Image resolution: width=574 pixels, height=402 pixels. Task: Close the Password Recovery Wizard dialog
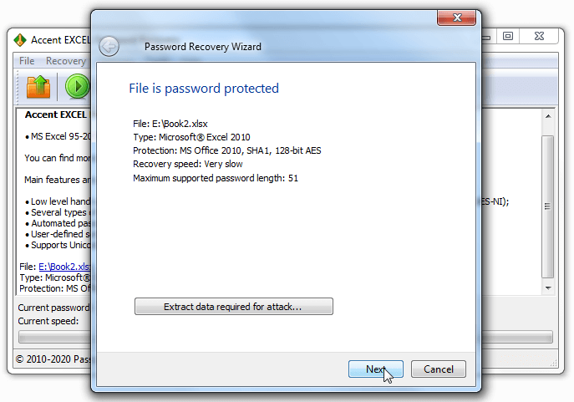[456, 18]
